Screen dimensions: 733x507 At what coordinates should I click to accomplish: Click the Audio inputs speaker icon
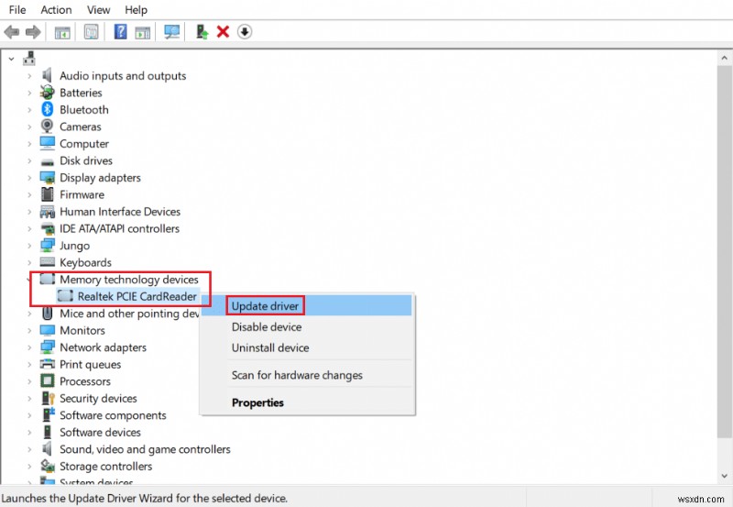[47, 75]
